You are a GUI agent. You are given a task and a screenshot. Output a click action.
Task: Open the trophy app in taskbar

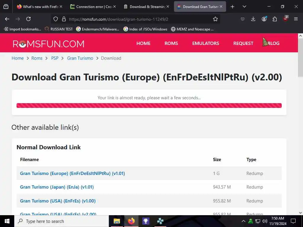coord(146,221)
